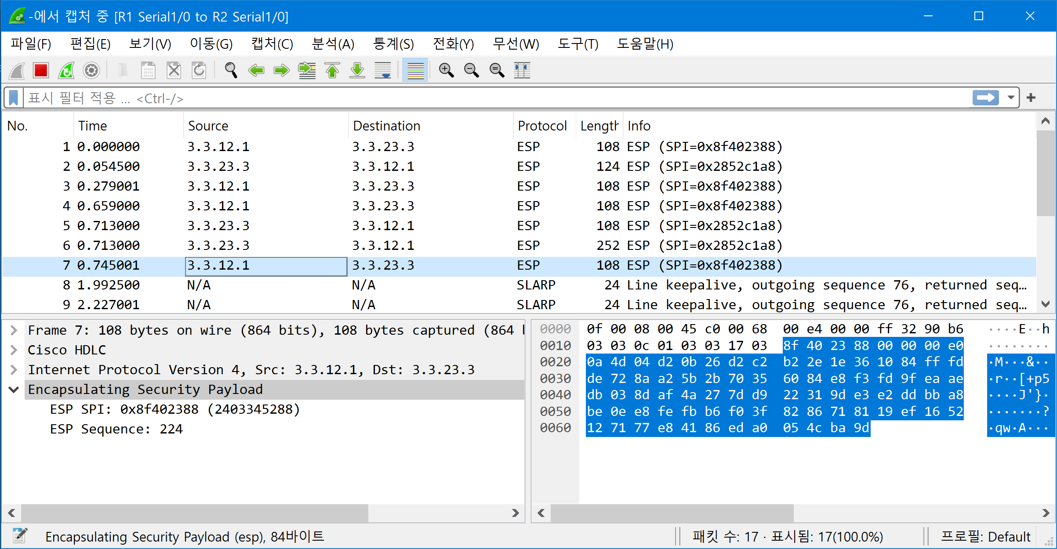Click the find packet magnifier icon
1057x549 pixels.
pos(231,70)
